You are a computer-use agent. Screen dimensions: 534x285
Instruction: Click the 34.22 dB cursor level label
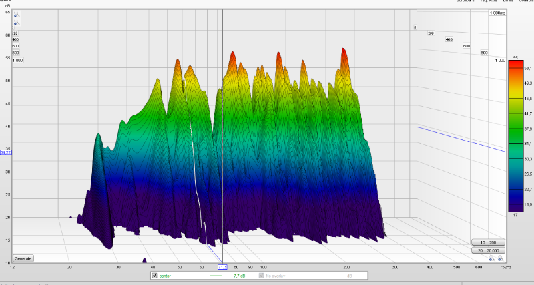click(x=6, y=152)
